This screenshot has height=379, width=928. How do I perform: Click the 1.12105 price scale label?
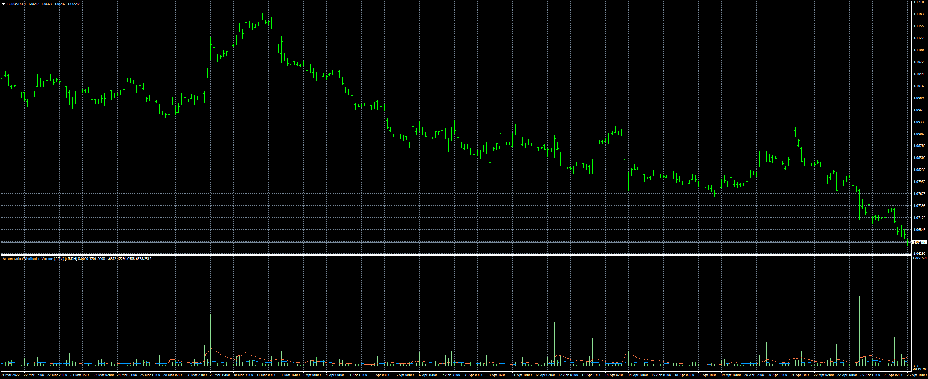919,2
